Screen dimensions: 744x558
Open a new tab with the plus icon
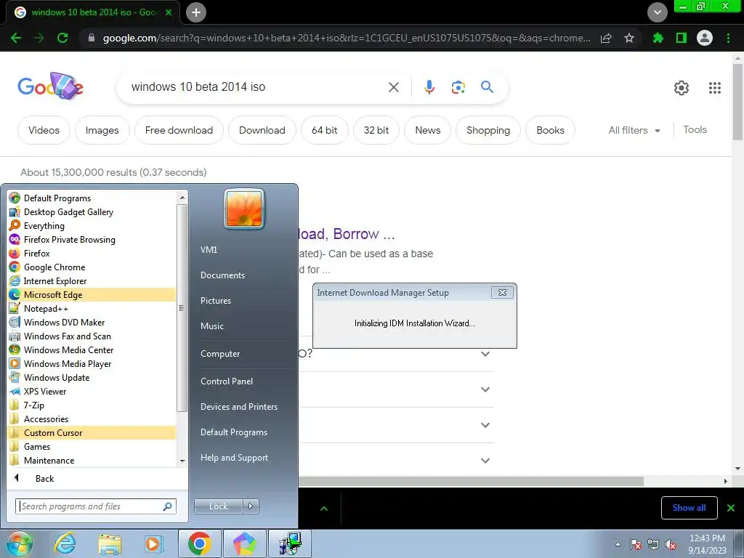click(196, 12)
